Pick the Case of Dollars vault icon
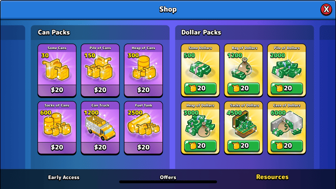The image size is (336, 189). pyautogui.click(x=287, y=124)
